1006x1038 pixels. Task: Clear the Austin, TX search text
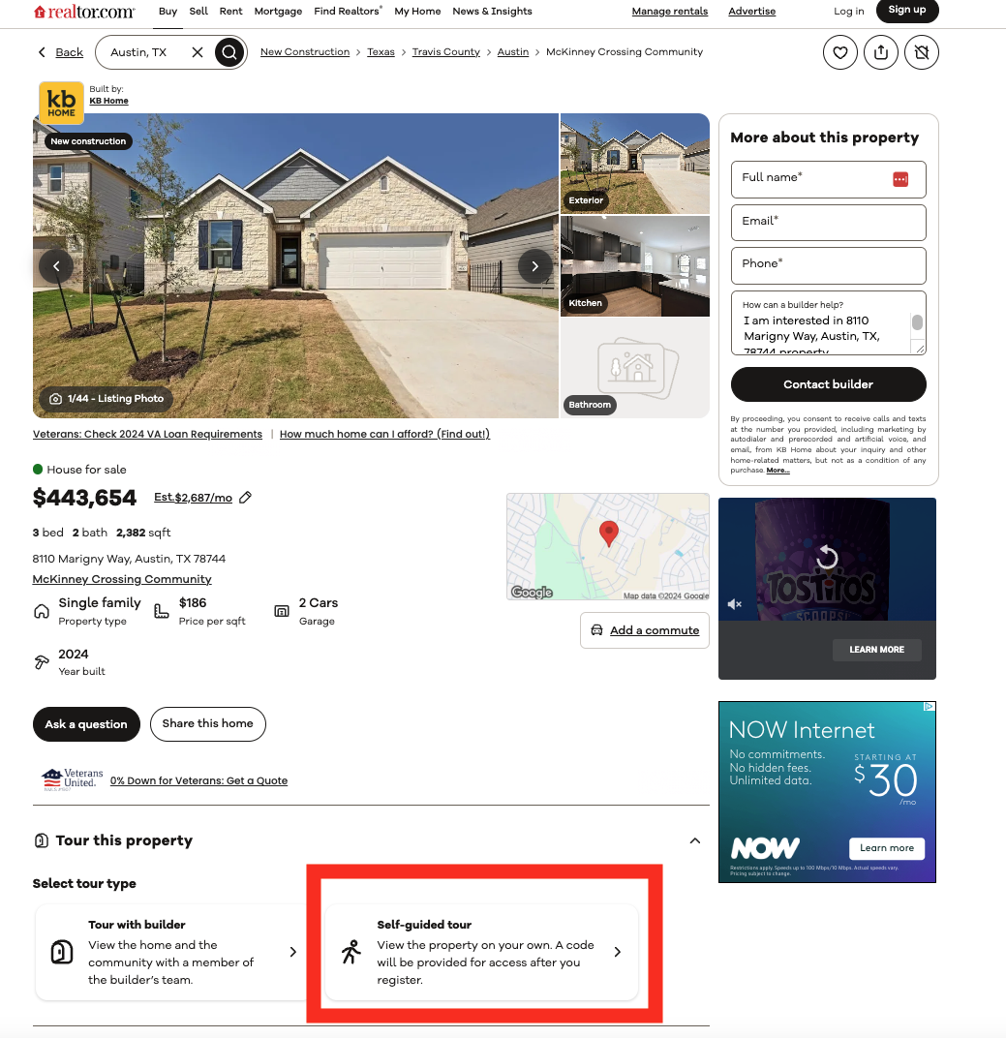pyautogui.click(x=198, y=52)
